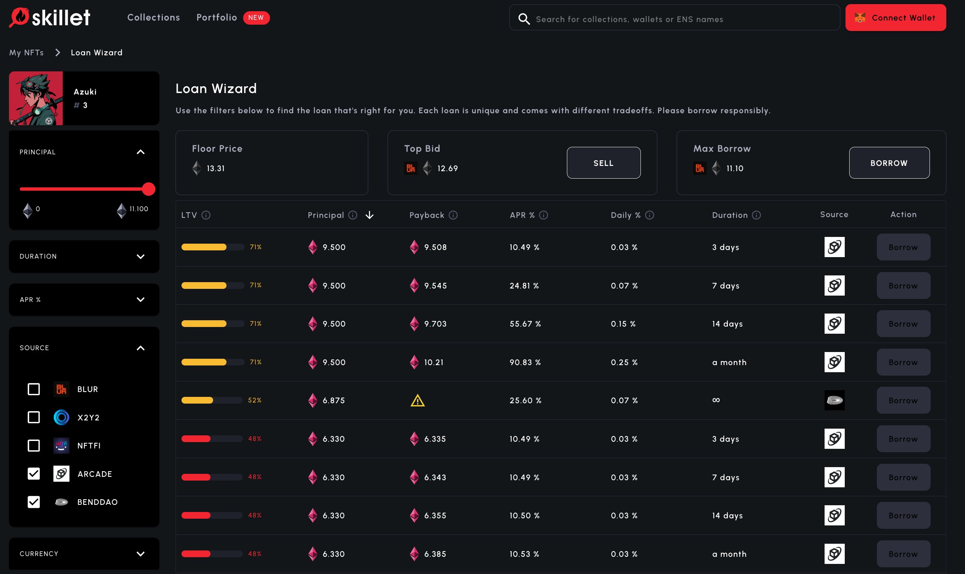Click the BENDDAO source icon
965x574 pixels.
pos(61,502)
